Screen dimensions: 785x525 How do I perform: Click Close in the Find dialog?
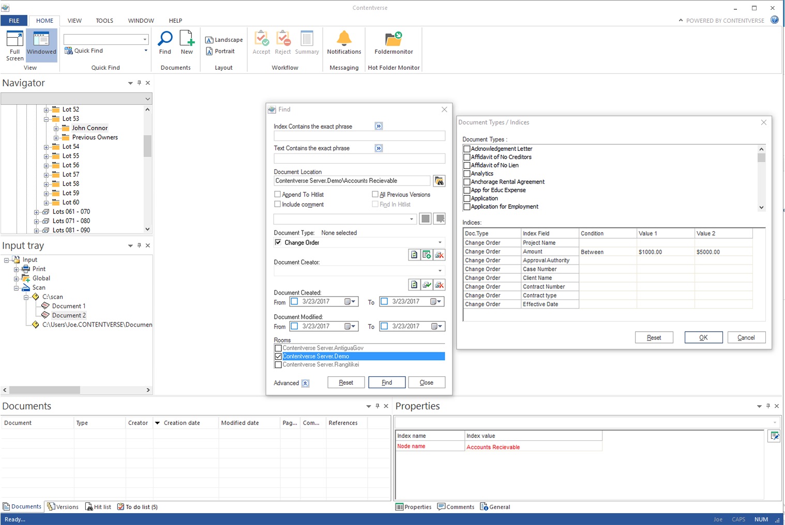tap(427, 382)
